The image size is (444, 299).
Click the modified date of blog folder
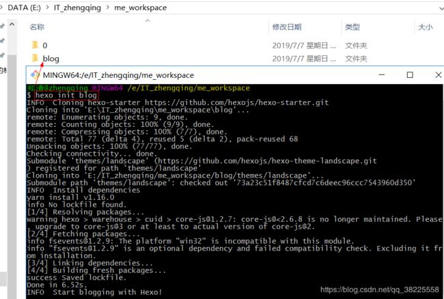pyautogui.click(x=304, y=59)
